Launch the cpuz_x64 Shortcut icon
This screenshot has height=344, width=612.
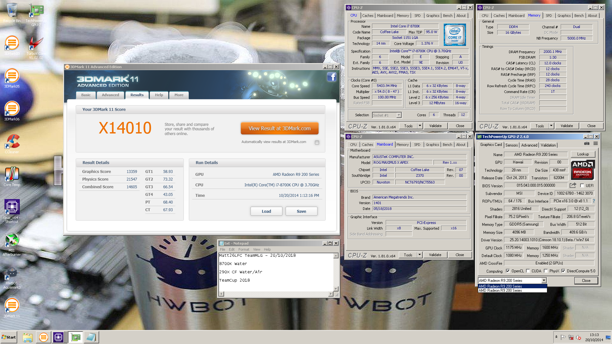point(12,211)
